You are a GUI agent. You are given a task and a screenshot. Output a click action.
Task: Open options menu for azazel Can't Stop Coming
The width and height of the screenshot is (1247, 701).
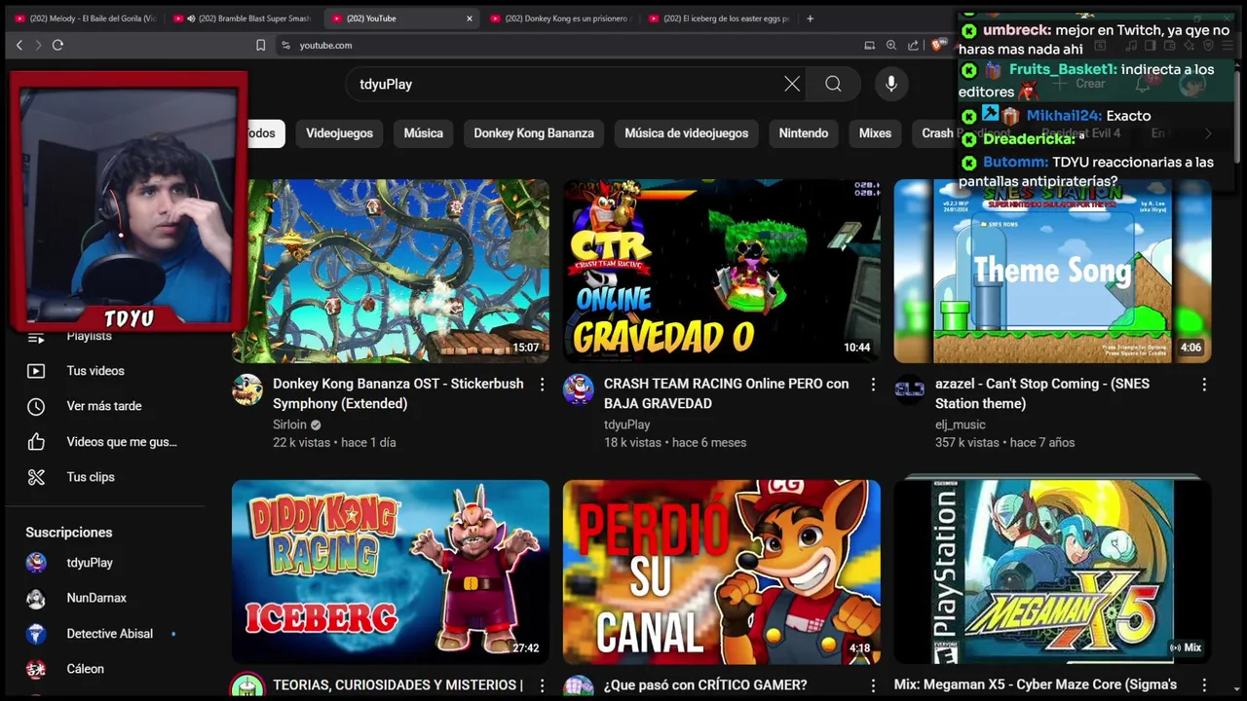pyautogui.click(x=1204, y=385)
